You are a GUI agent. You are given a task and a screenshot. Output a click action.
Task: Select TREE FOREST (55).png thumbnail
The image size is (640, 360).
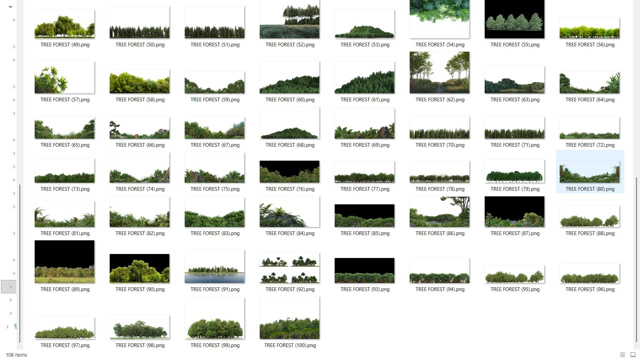[x=514, y=19]
